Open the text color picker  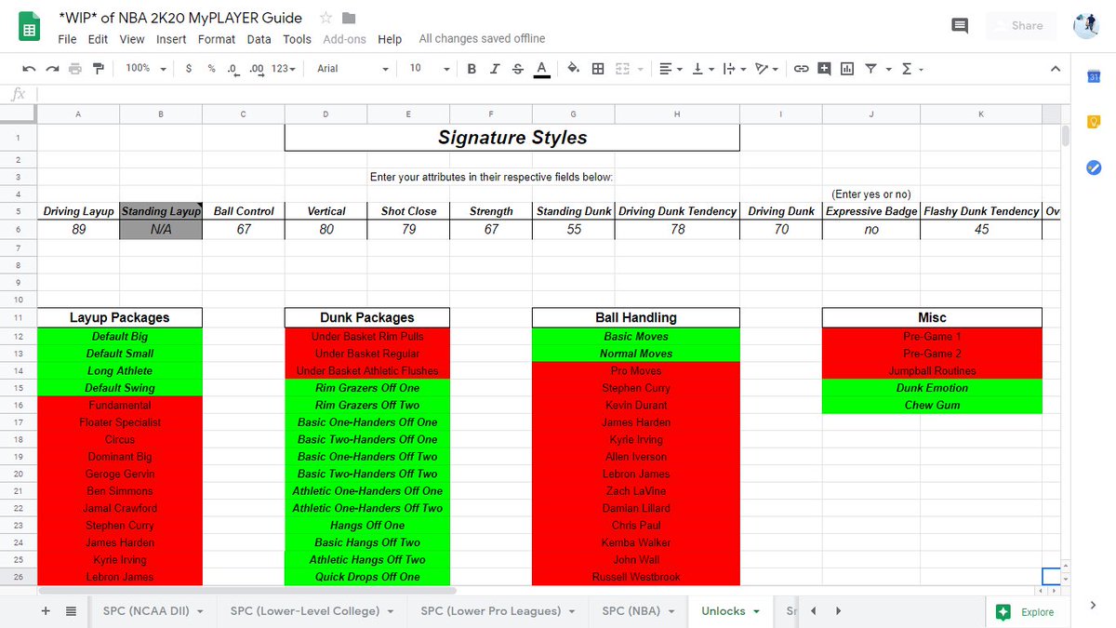coord(541,69)
